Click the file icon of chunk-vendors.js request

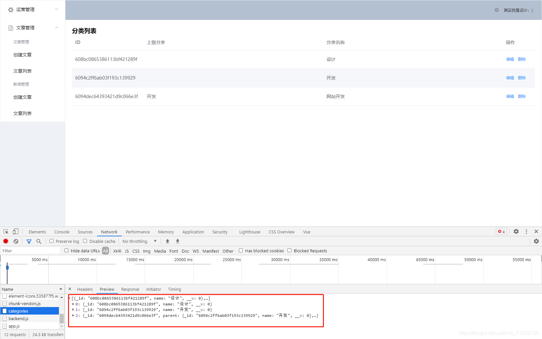[x=5, y=303]
